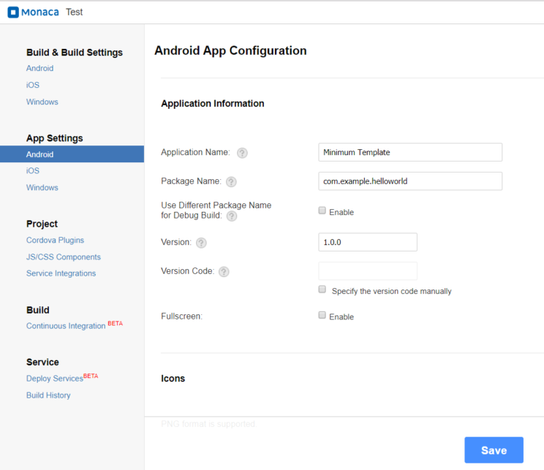Click the Project sidebar heading

pos(42,224)
